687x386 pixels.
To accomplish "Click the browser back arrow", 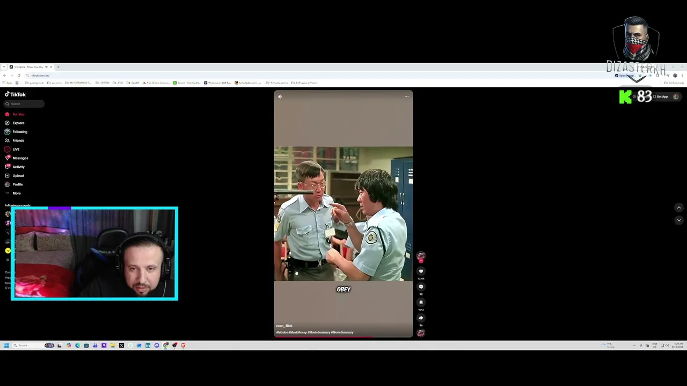I will [x=4, y=76].
